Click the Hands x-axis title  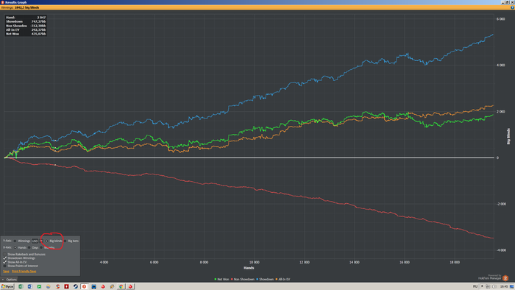click(249, 268)
